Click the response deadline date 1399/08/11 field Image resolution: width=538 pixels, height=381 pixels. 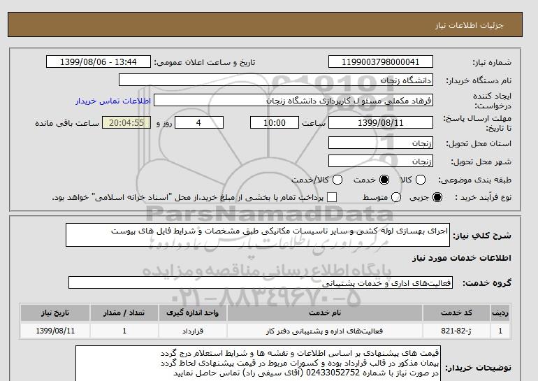click(x=381, y=122)
